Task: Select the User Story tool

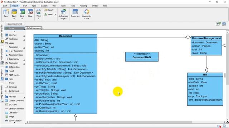Action: [13, 113]
